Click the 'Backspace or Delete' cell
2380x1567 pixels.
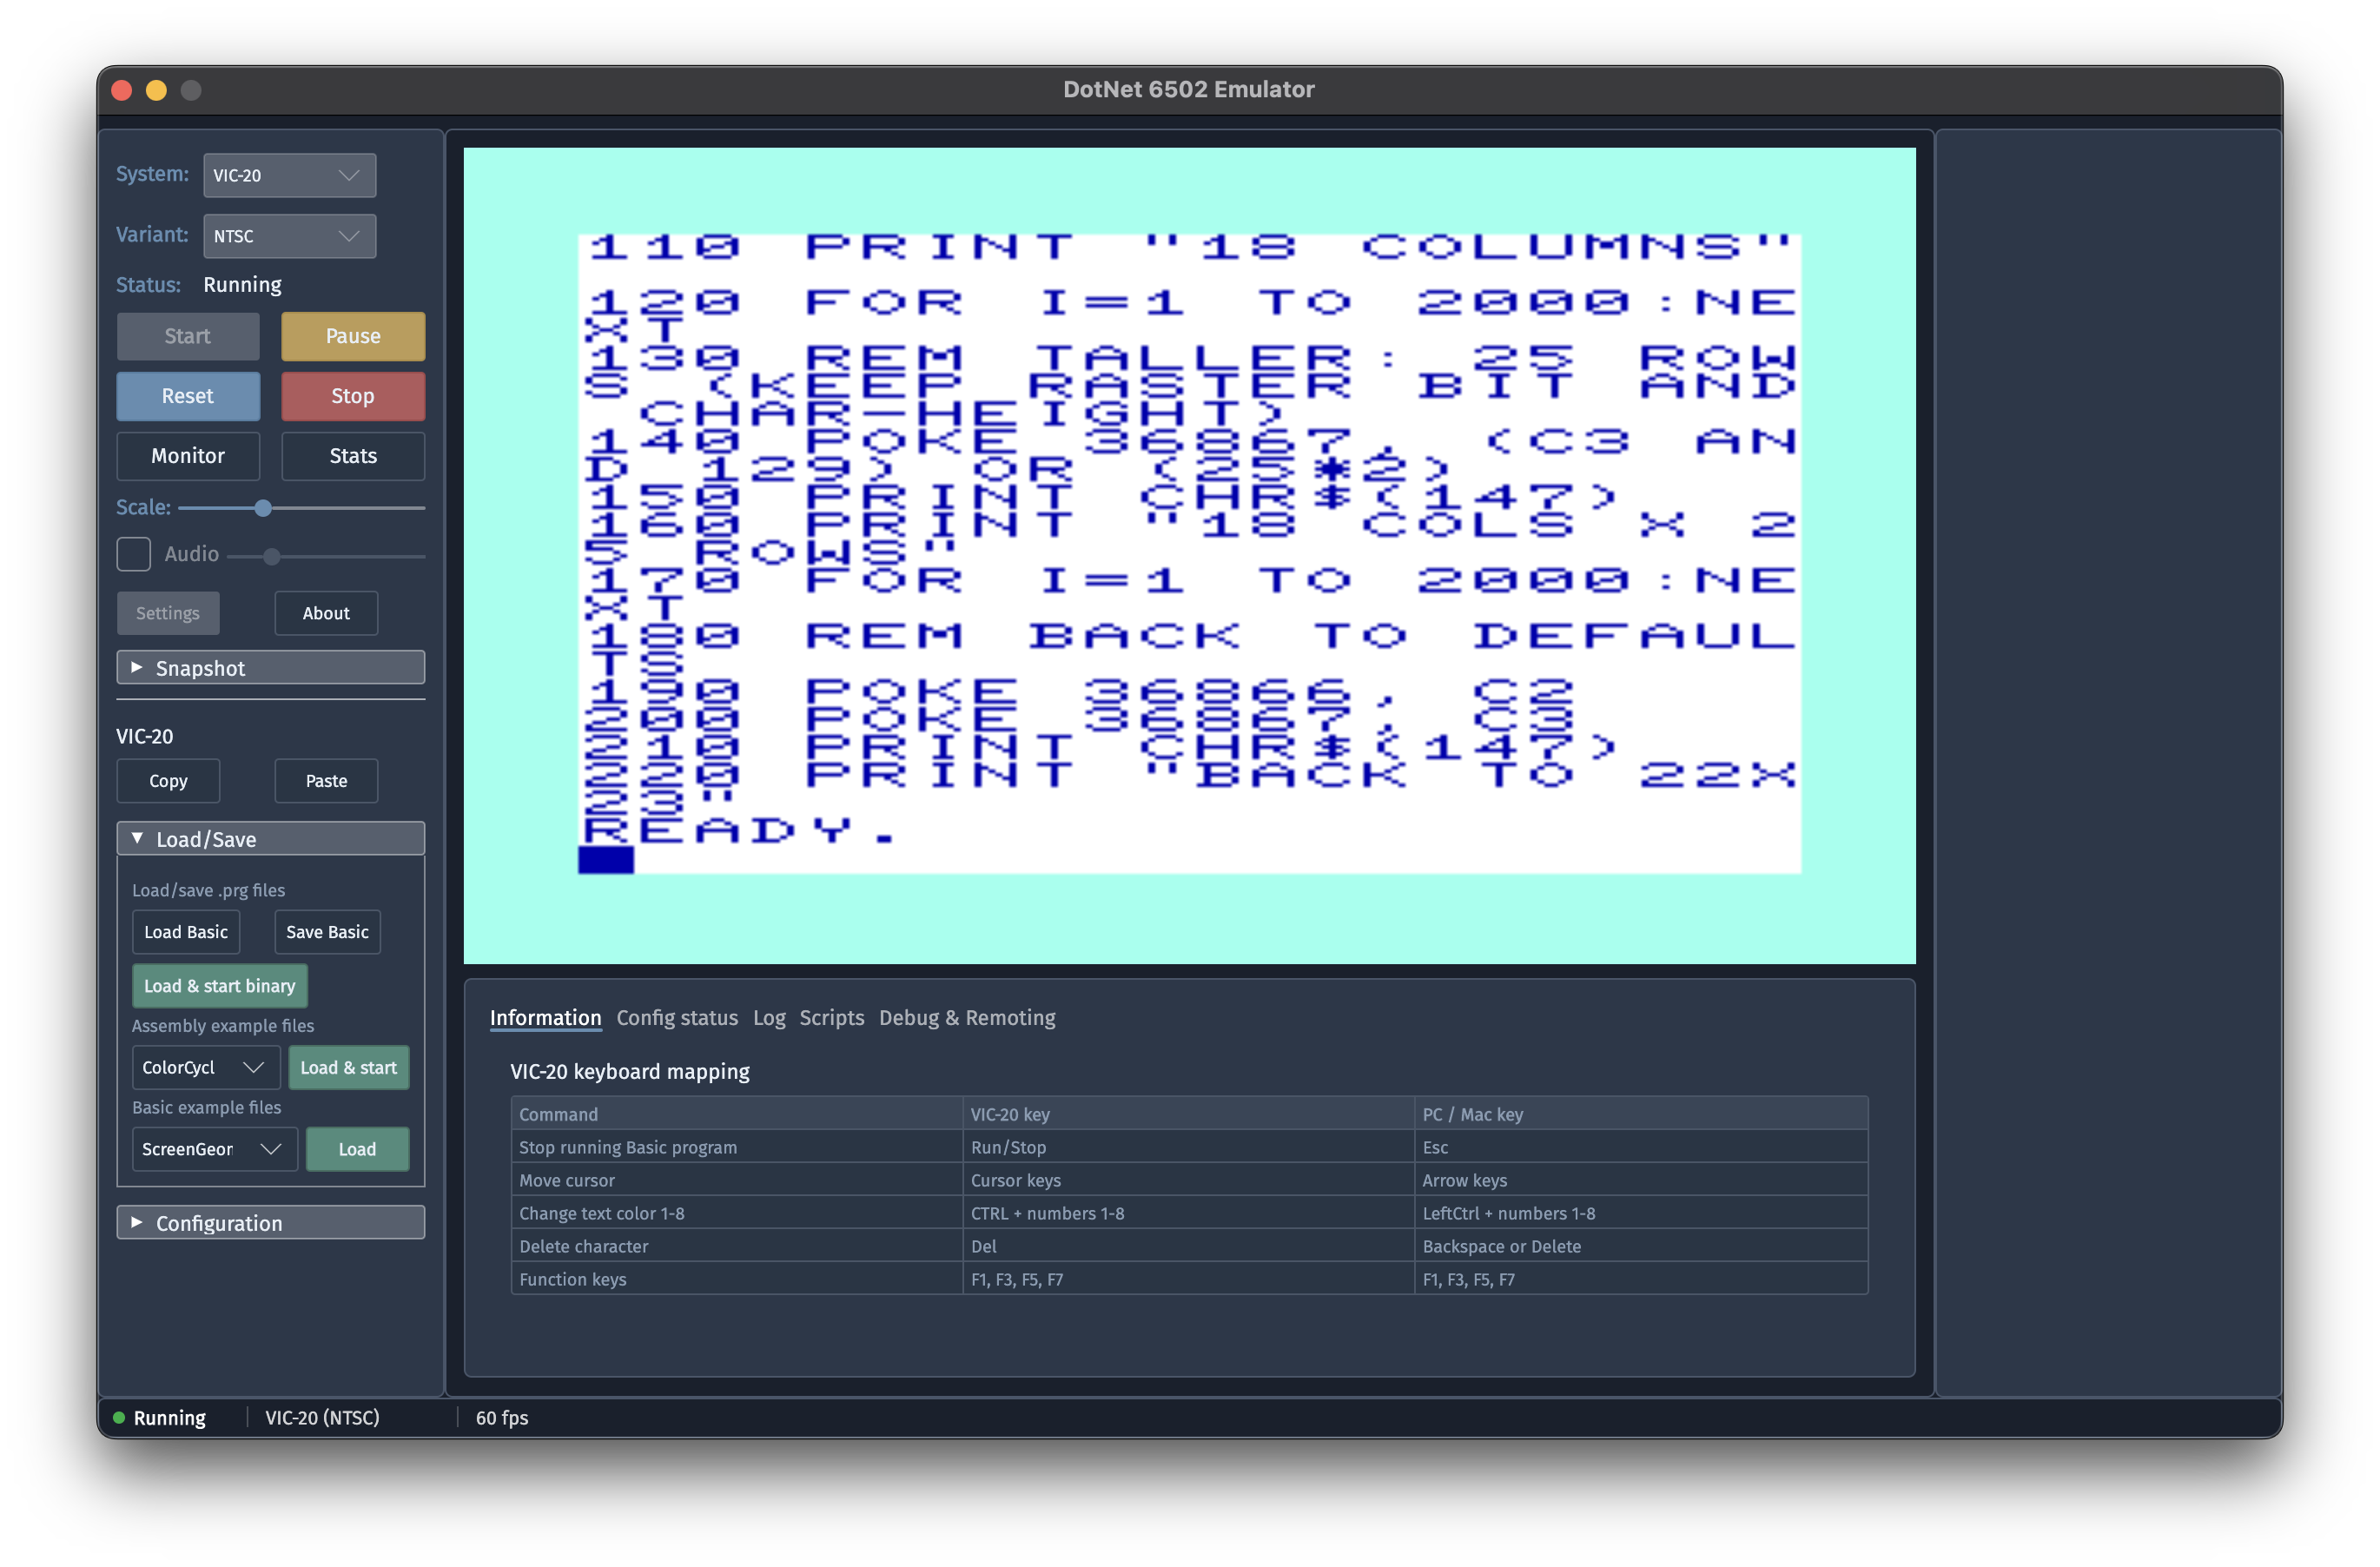pos(1641,1247)
